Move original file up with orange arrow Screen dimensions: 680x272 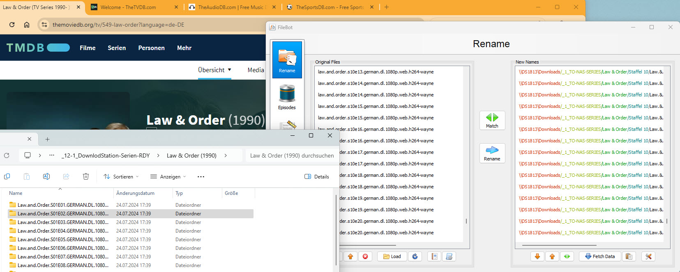click(350, 256)
